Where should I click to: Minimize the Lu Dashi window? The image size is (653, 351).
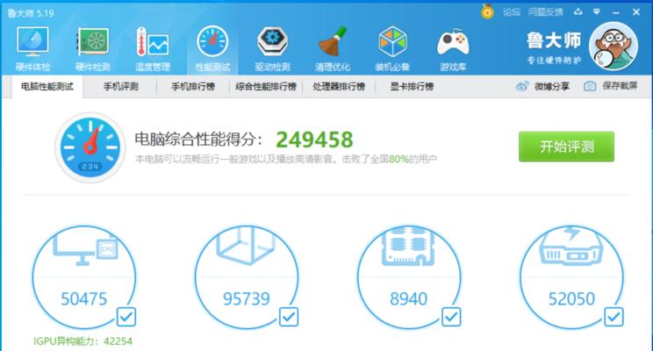[616, 12]
